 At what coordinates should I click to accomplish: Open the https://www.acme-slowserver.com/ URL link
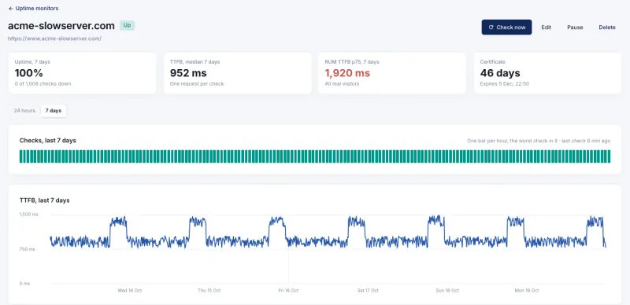(54, 39)
